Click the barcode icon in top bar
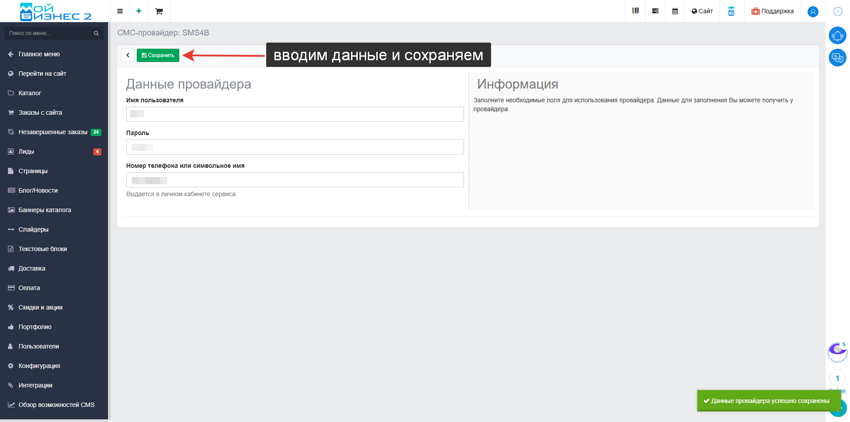The width and height of the screenshot is (850, 422). (636, 11)
